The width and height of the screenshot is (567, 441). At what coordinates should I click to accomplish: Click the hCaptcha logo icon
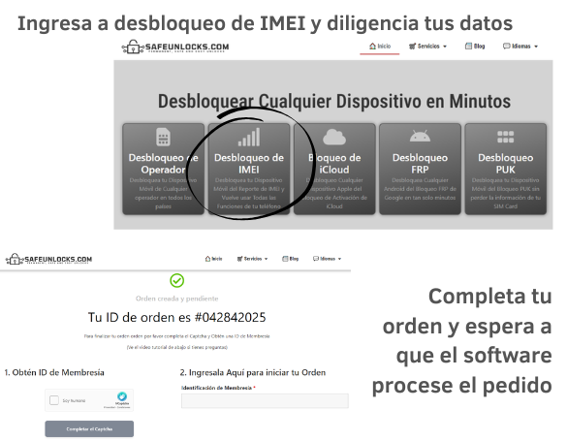tap(122, 396)
